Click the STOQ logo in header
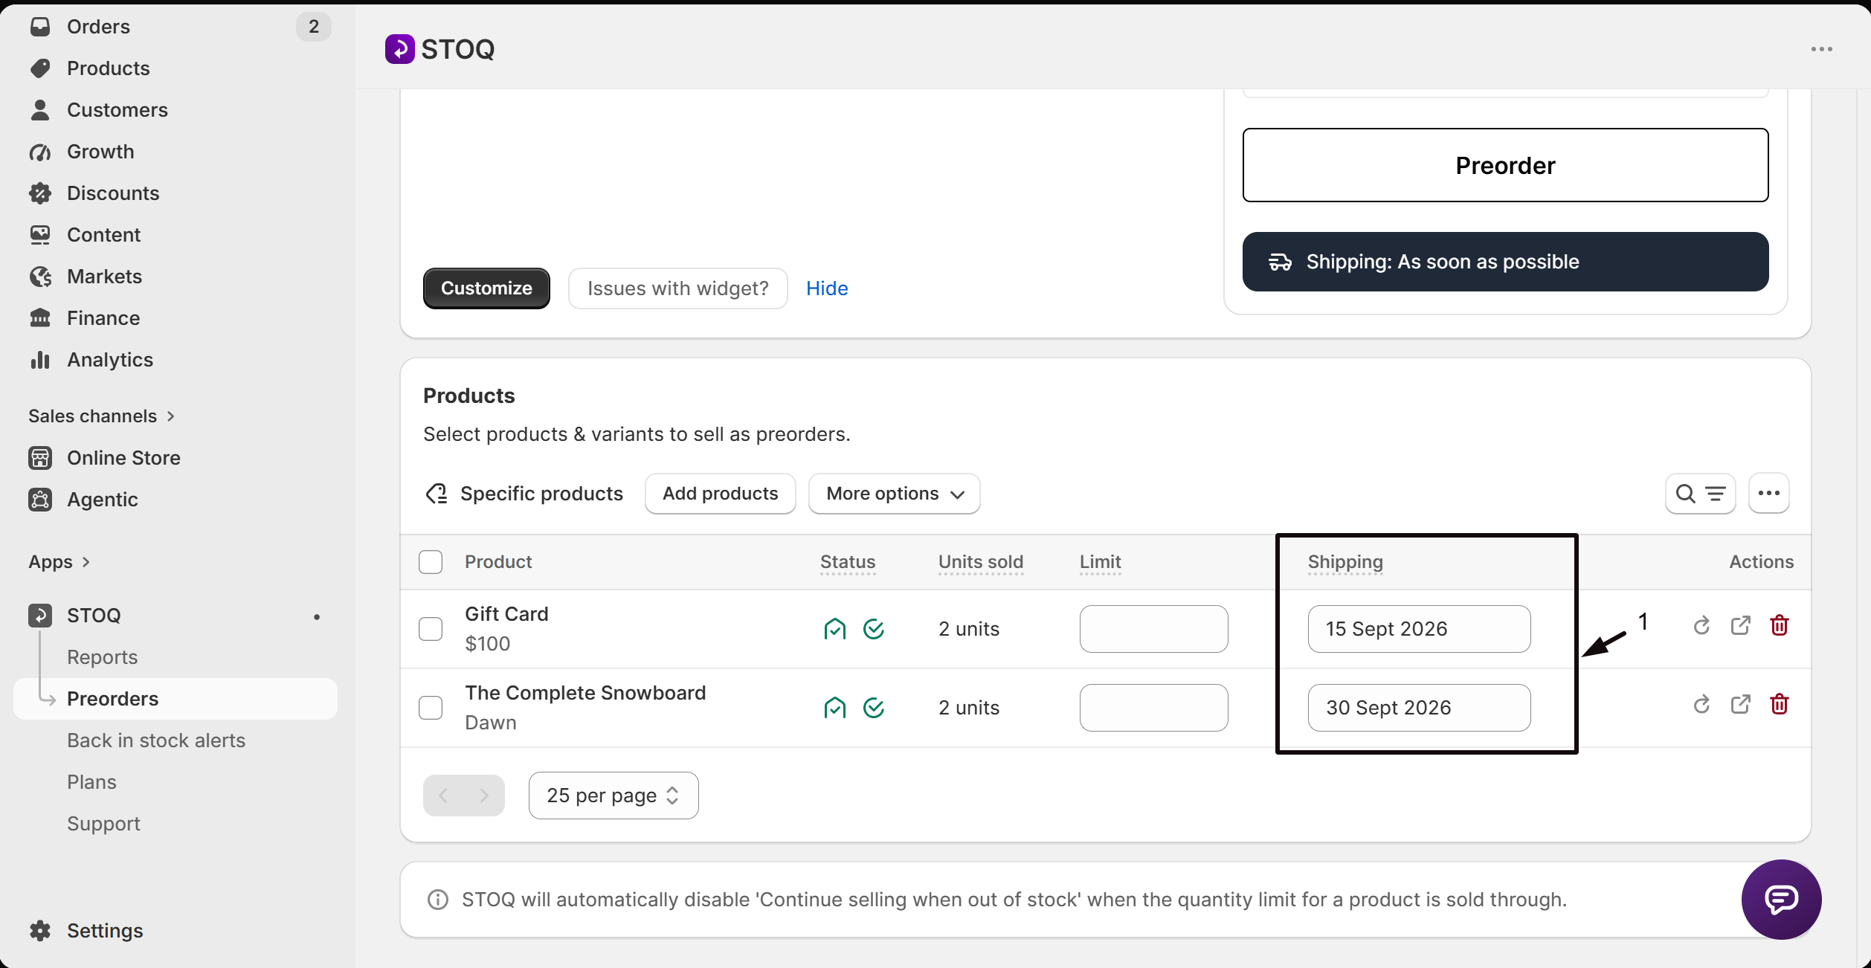This screenshot has width=1871, height=968. coord(400,49)
